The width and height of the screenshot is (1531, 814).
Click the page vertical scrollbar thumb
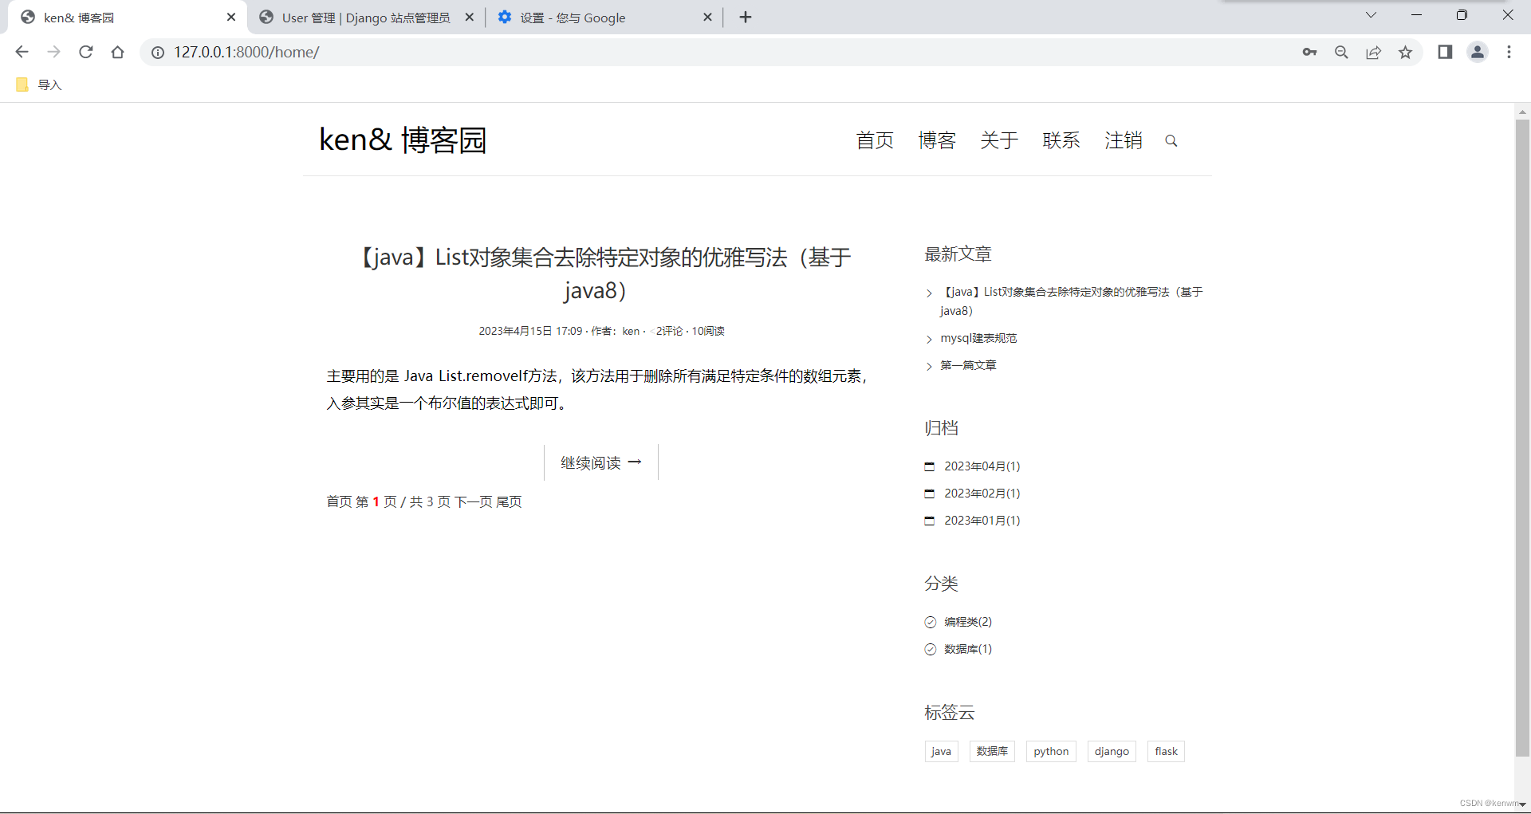click(1522, 437)
